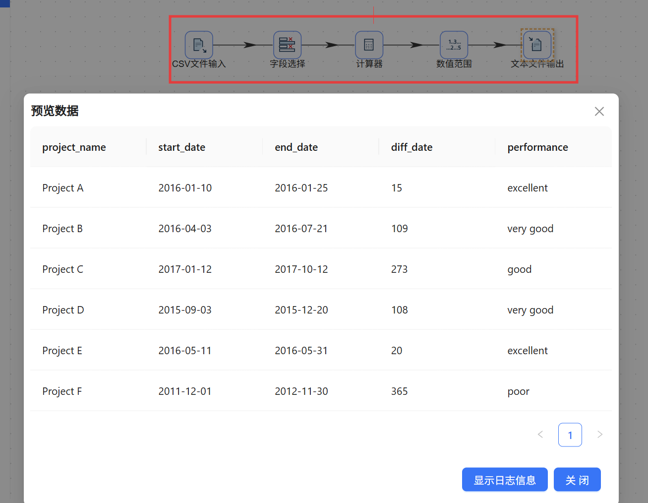648x503 pixels.
Task: Click the performance column header
Action: (x=553, y=147)
